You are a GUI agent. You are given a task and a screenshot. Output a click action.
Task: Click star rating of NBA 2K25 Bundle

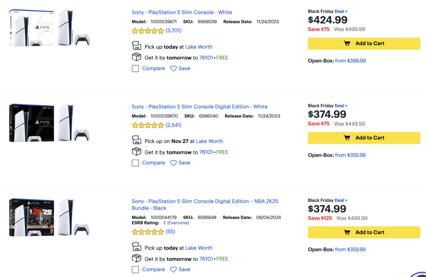pyautogui.click(x=147, y=232)
